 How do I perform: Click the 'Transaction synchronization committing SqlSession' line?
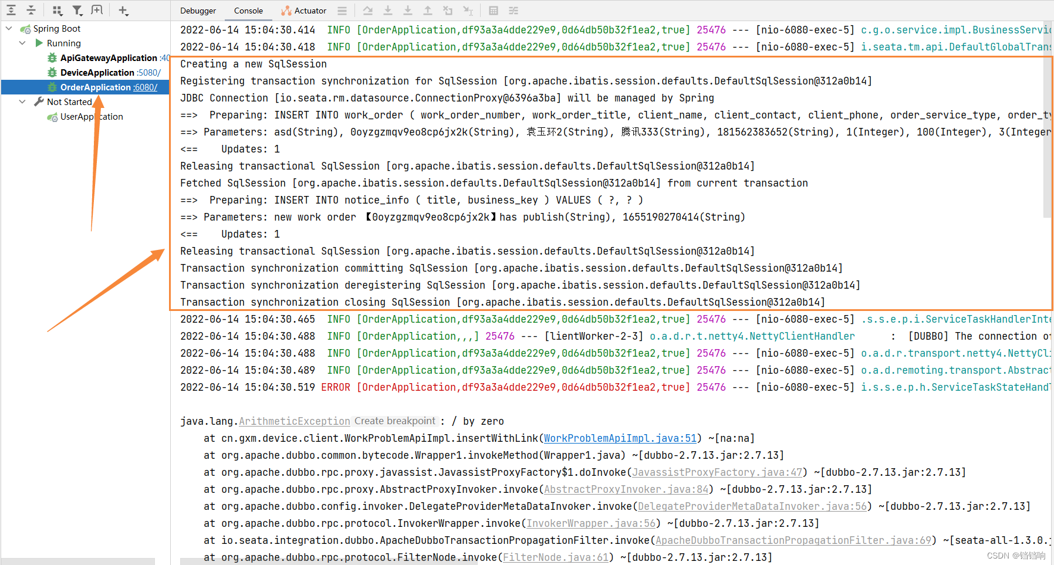point(512,268)
